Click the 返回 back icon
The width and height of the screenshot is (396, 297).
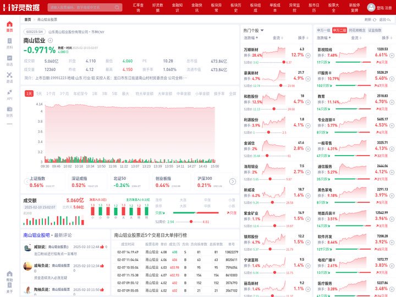tap(389, 20)
